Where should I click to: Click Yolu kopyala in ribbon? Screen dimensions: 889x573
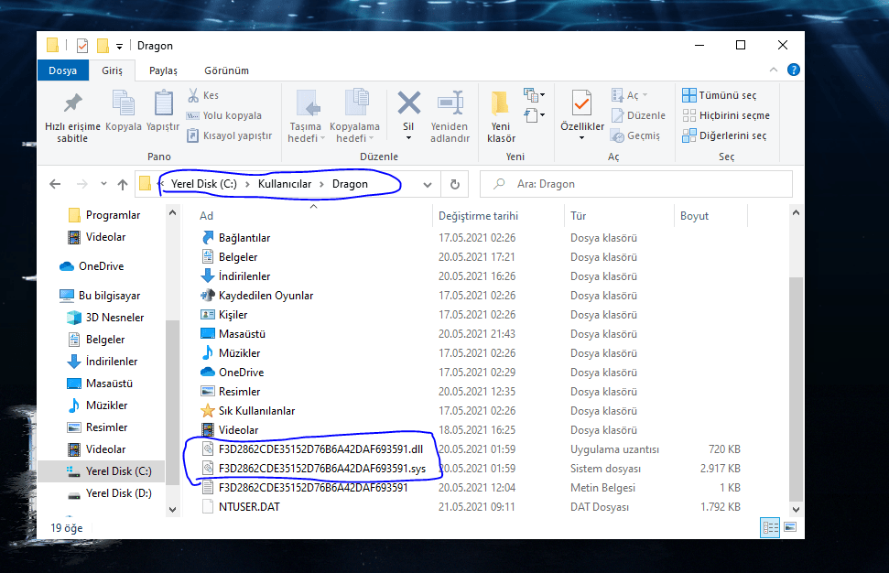(x=225, y=115)
